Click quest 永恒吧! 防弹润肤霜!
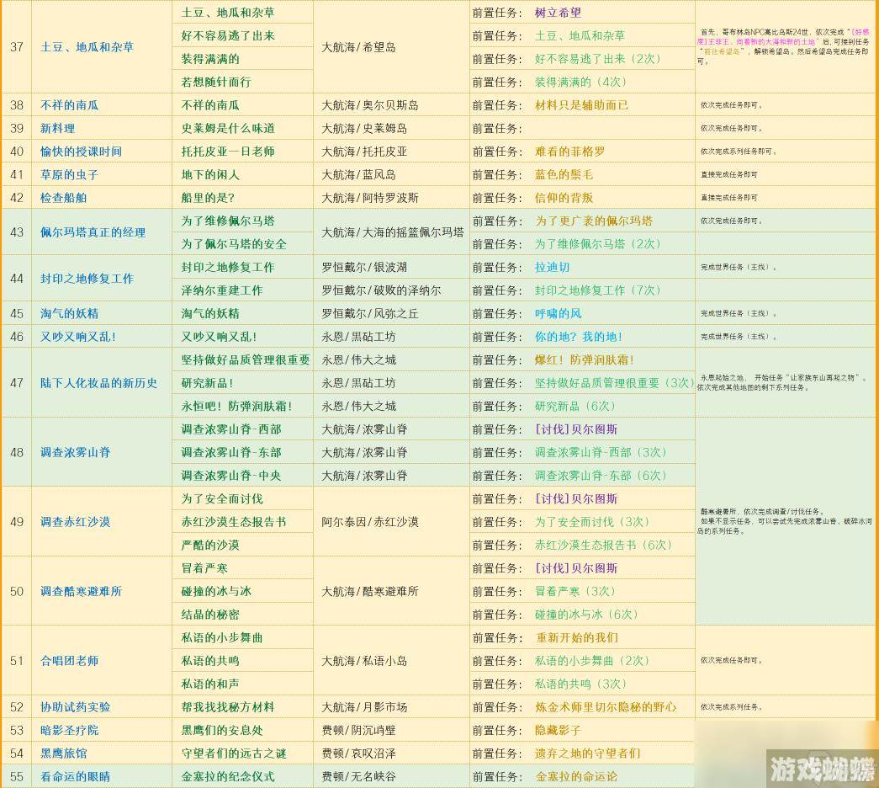This screenshot has height=788, width=879. [x=236, y=406]
